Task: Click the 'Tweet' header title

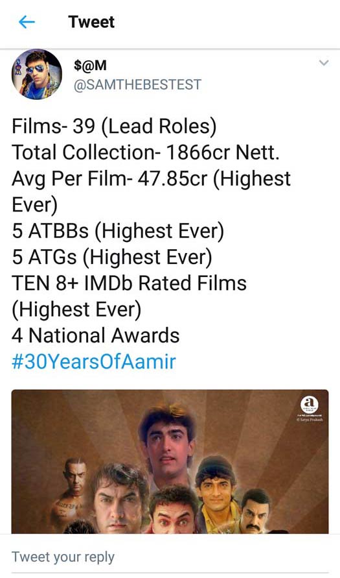Action: (x=91, y=22)
